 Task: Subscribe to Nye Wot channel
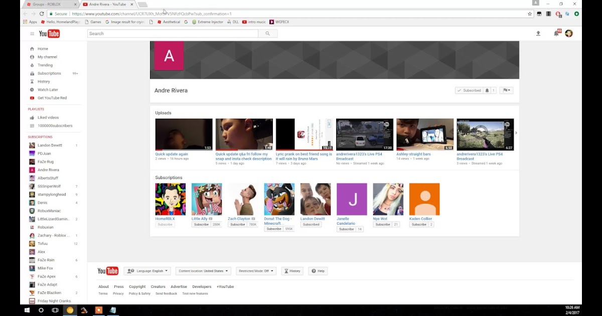coord(383,225)
